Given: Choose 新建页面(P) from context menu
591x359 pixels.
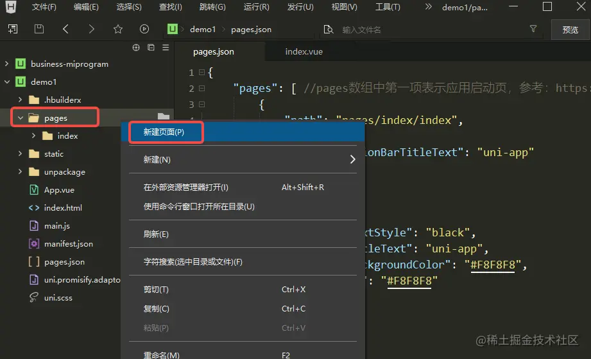Looking at the screenshot, I should click(243, 132).
